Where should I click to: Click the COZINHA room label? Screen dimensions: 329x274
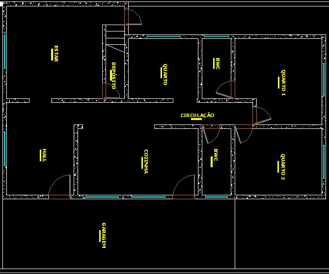coord(146,162)
